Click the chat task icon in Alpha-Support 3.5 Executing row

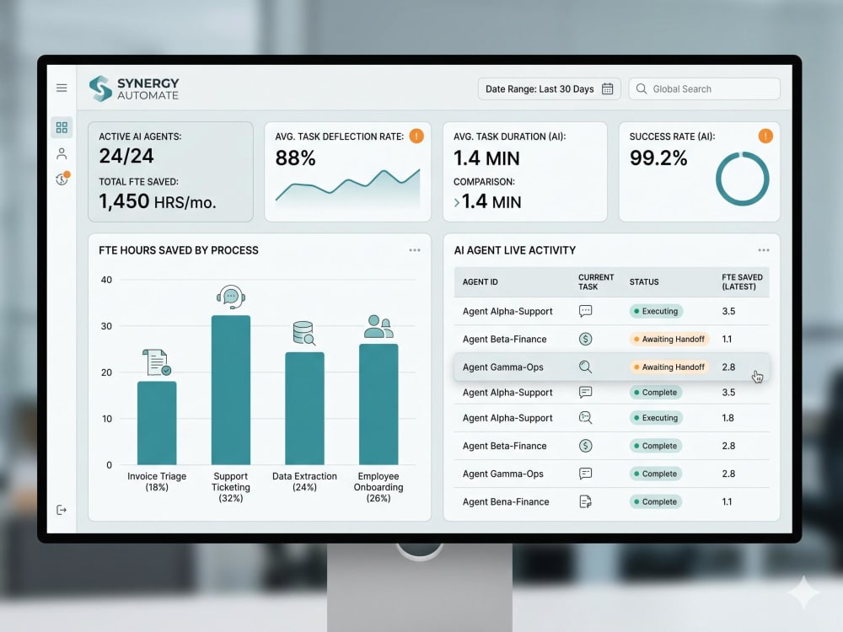(x=586, y=311)
